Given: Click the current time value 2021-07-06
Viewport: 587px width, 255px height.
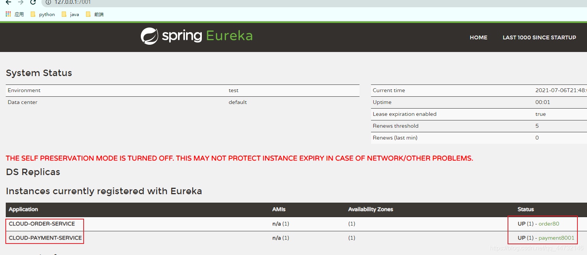Looking at the screenshot, I should [x=561, y=90].
